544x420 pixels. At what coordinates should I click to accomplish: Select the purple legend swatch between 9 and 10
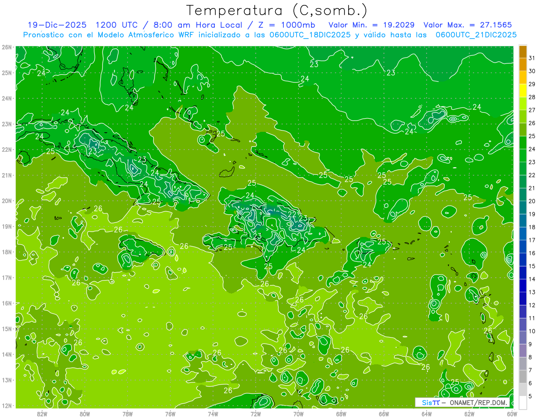click(523, 338)
